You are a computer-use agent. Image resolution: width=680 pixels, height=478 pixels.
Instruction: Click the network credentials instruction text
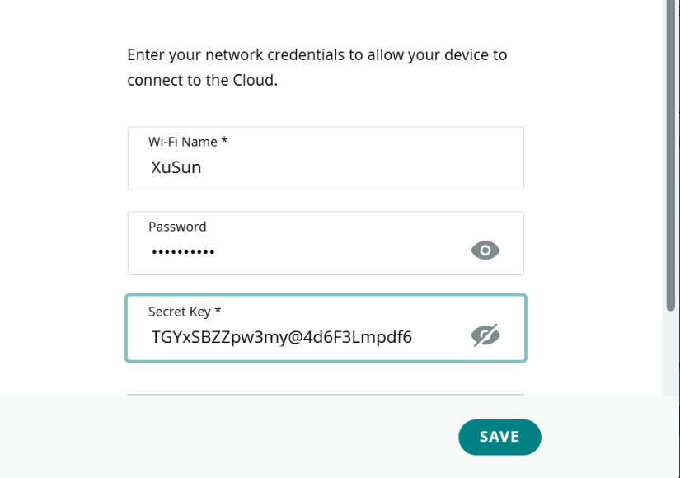tap(317, 68)
